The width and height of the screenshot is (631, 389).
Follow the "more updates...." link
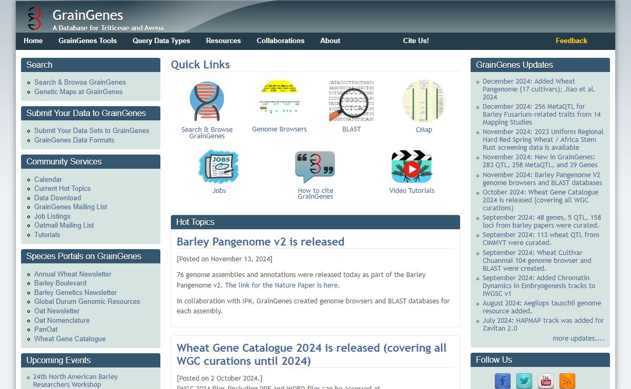click(578, 339)
